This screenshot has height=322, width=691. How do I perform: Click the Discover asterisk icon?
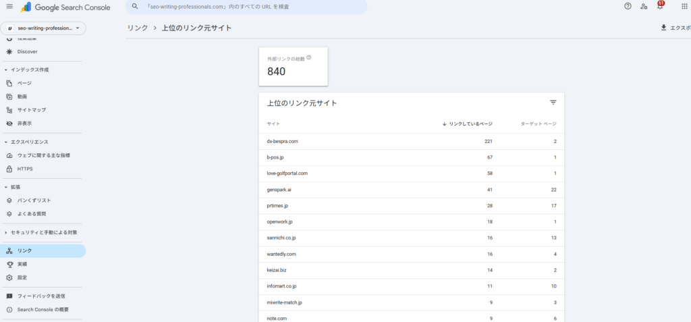coord(9,51)
